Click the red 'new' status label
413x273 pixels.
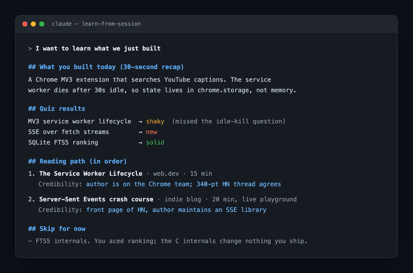[151, 132]
